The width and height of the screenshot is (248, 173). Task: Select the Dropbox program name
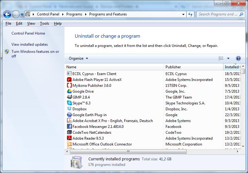[x=79, y=109]
